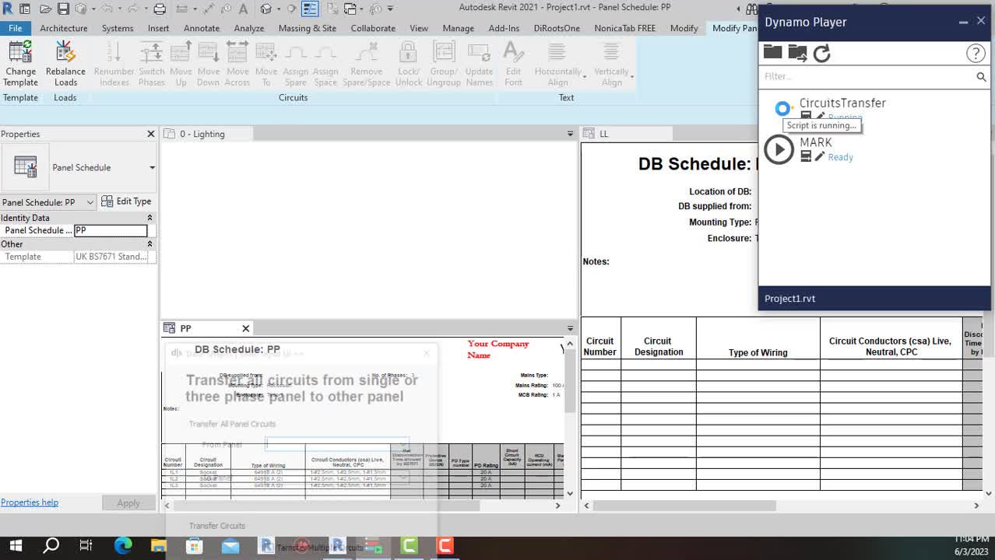Switch to the Architecture ribbon tab
995x560 pixels.
(64, 28)
